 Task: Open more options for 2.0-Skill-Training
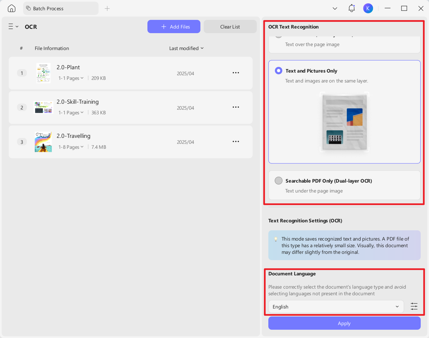pos(236,107)
